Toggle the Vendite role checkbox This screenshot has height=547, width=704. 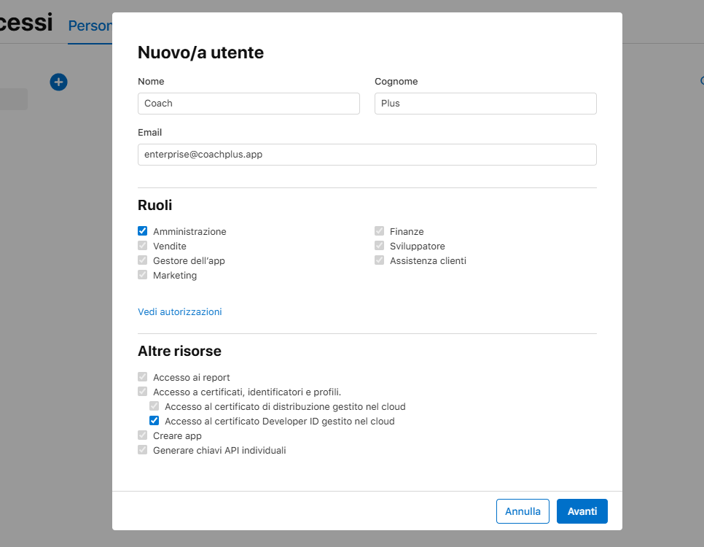pos(143,246)
